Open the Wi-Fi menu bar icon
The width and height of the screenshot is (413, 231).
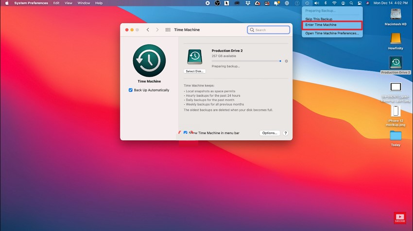[x=334, y=3]
